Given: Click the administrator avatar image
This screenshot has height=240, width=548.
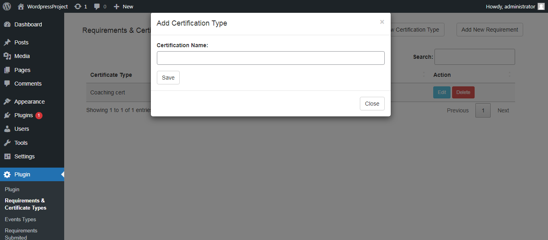Looking at the screenshot, I should pyautogui.click(x=541, y=6).
